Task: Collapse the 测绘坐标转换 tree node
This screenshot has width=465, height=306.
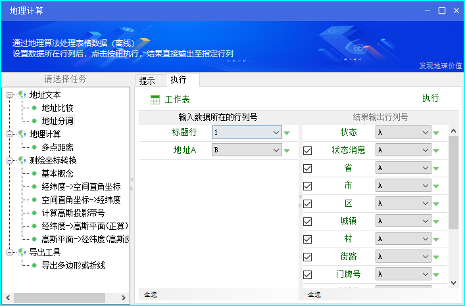Action: [9, 160]
